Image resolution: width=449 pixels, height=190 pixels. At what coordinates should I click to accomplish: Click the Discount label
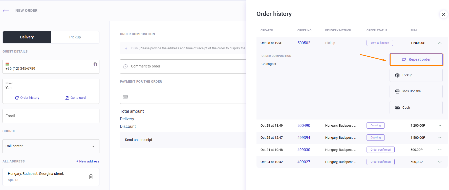click(128, 127)
